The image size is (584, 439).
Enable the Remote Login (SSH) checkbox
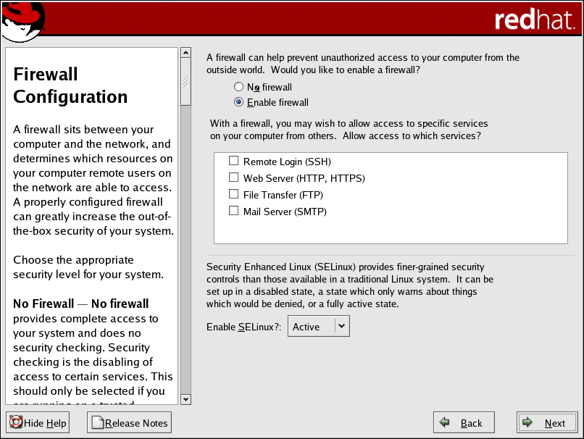click(233, 161)
